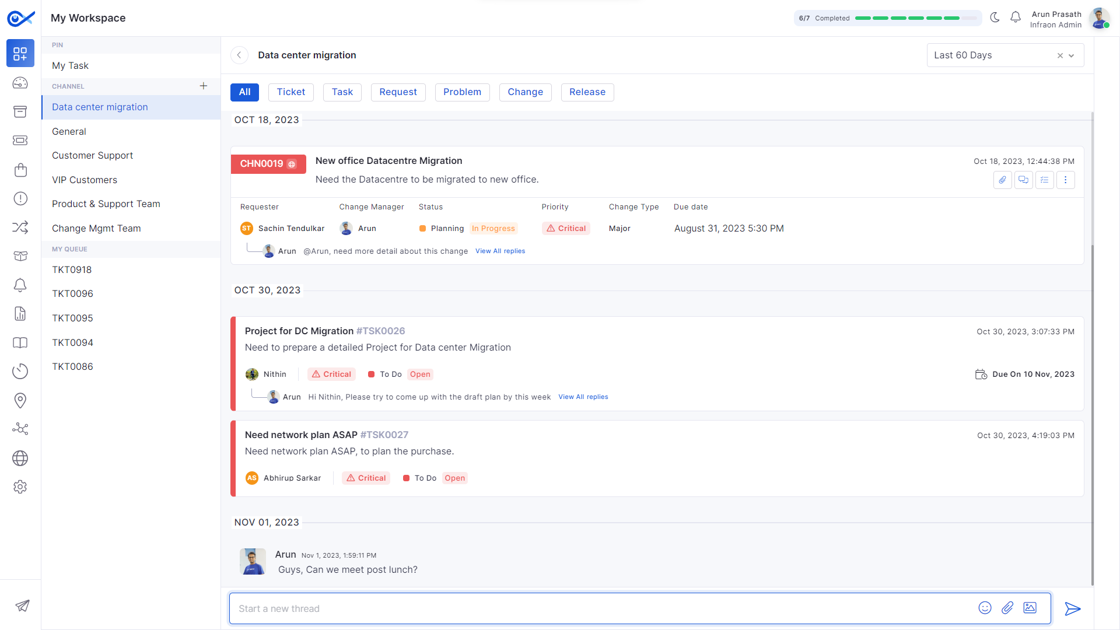Screen dimensions: 1120x630
Task: Open Settings via the gear icon
Action: pyautogui.click(x=20, y=487)
